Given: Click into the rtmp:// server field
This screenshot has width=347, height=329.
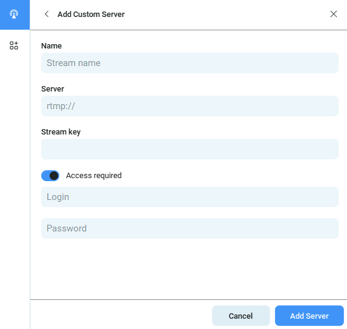Looking at the screenshot, I should point(190,106).
